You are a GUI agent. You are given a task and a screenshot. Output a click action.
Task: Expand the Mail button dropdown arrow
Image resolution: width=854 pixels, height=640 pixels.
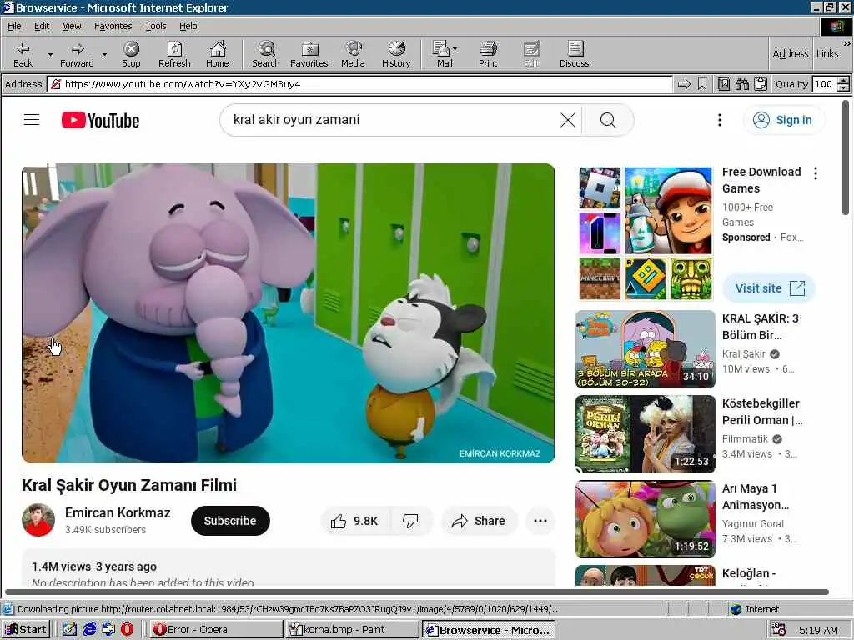455,49
